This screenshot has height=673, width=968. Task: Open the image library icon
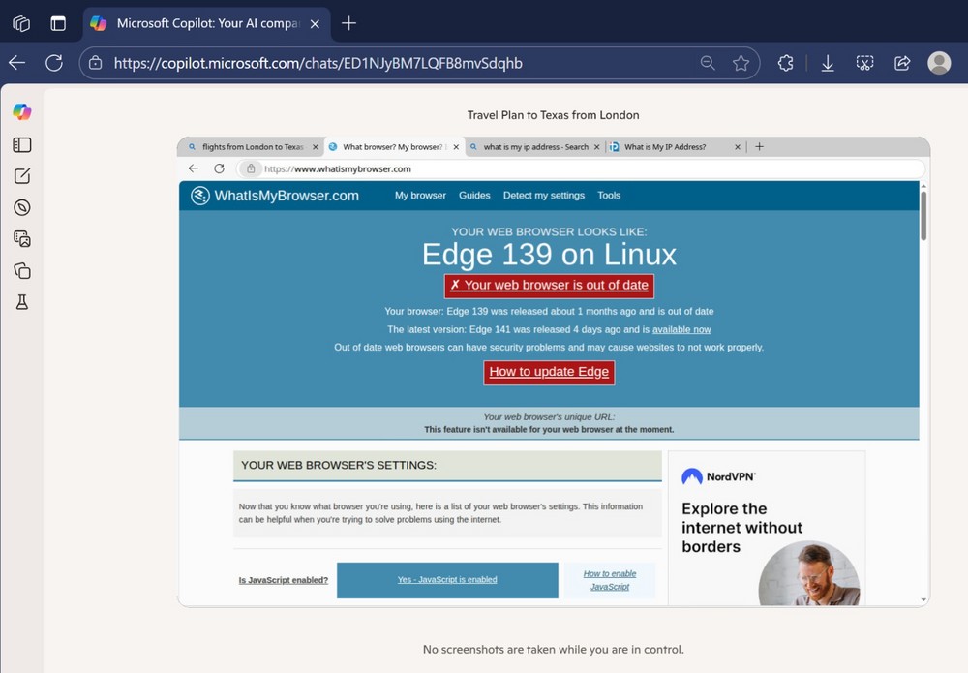[x=22, y=239]
